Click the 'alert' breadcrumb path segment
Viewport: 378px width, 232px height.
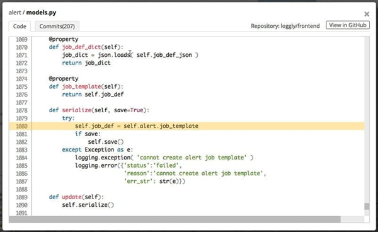(x=14, y=13)
